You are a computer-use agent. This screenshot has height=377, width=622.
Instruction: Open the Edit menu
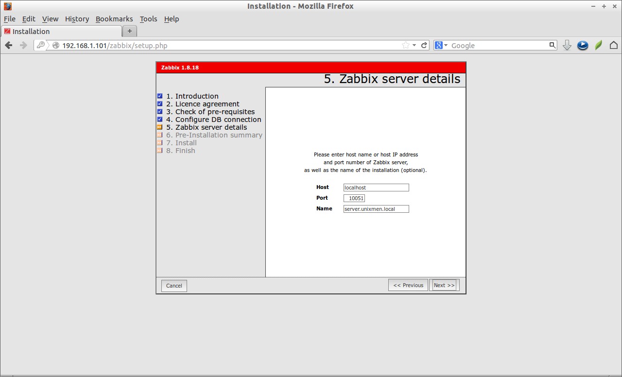[29, 19]
